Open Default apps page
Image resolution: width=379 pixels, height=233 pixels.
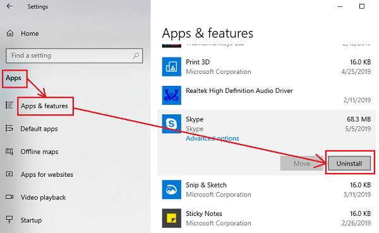point(39,129)
